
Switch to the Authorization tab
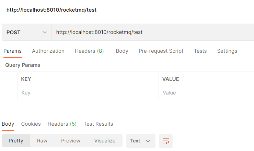point(48,51)
